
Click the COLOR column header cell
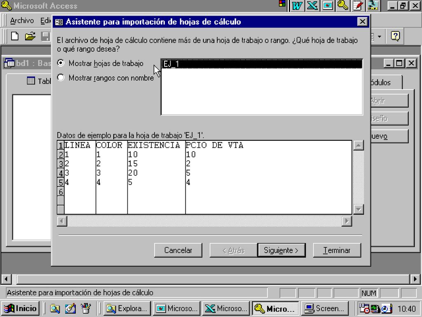point(112,146)
